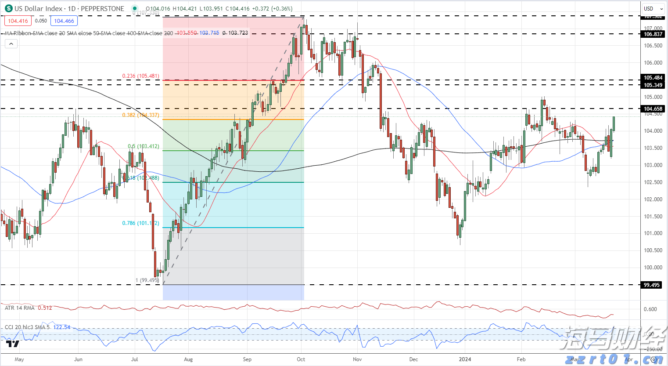The height and width of the screenshot is (366, 668).
Task: Click Sep on the time axis
Action: (x=247, y=359)
